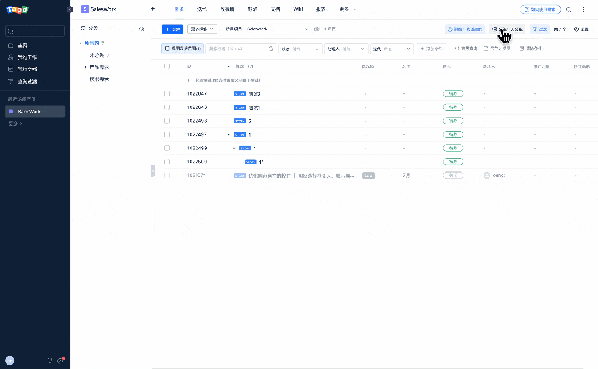Open the help icon at sidebar bottom

(60, 361)
